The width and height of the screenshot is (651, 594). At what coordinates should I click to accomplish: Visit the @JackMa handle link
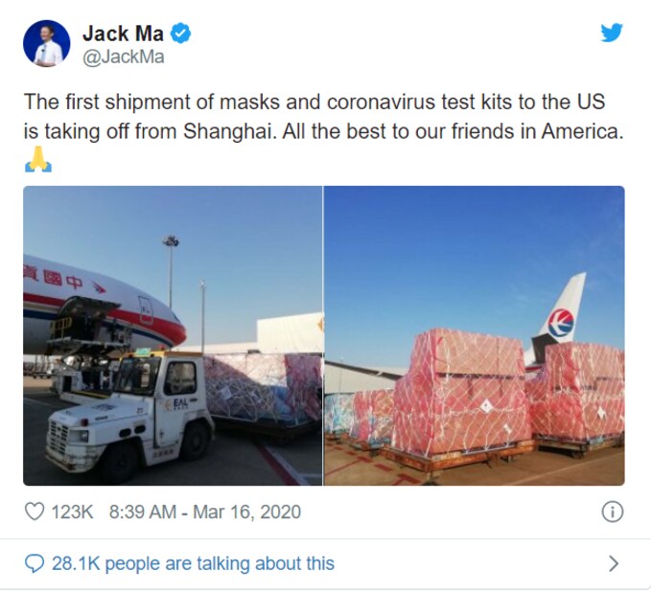[x=124, y=57]
